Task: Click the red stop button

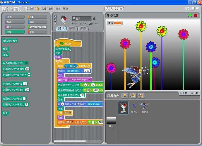Action: [x=196, y=16]
